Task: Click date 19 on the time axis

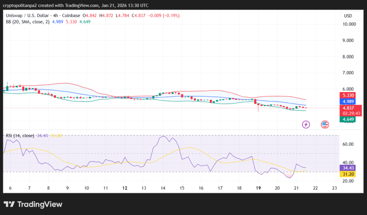Action: [258, 188]
